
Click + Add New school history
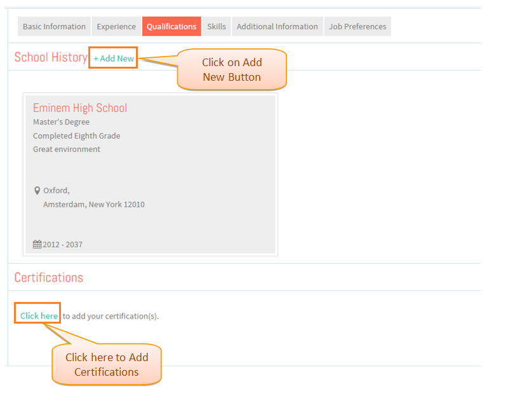point(114,58)
